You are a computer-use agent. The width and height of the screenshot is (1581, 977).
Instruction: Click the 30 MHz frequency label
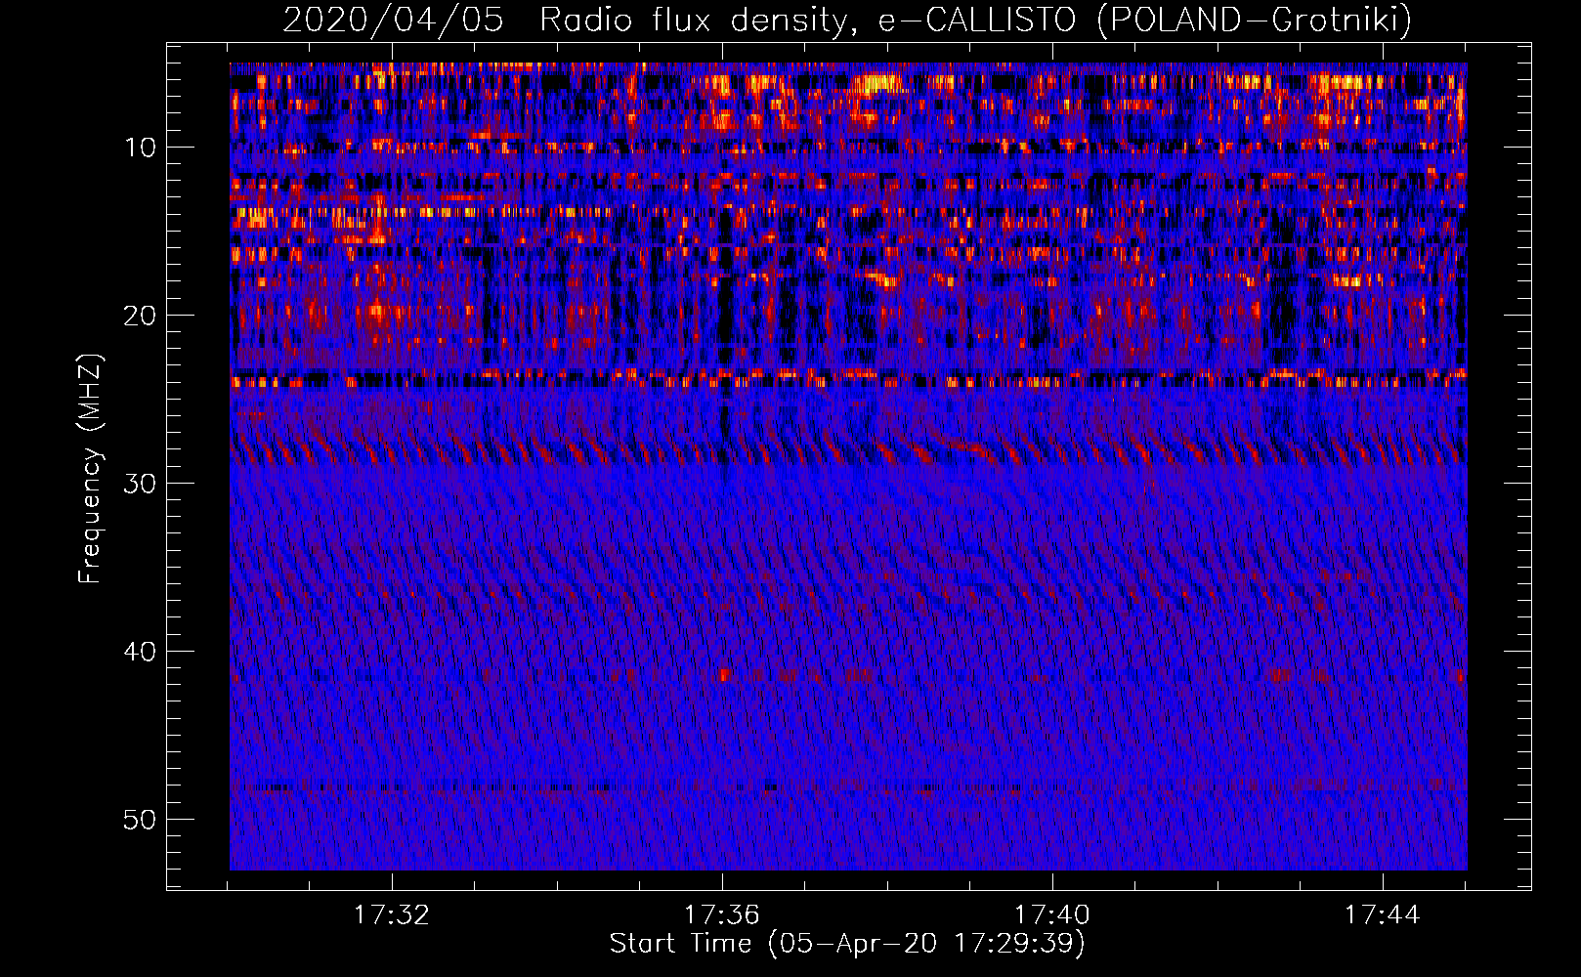pyautogui.click(x=141, y=484)
